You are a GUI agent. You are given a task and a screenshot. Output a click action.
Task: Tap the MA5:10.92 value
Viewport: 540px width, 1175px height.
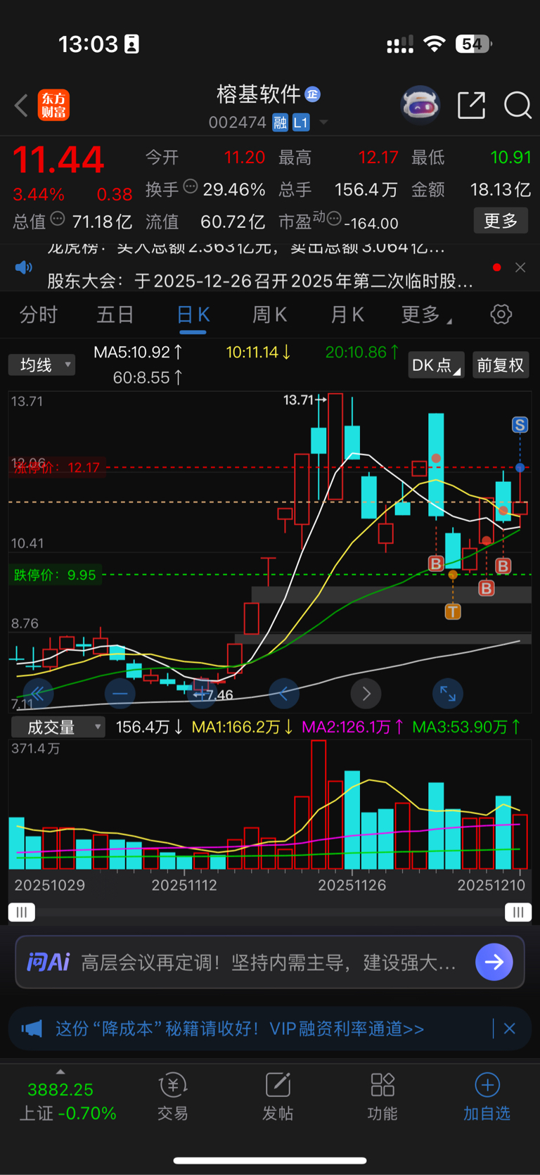point(139,352)
